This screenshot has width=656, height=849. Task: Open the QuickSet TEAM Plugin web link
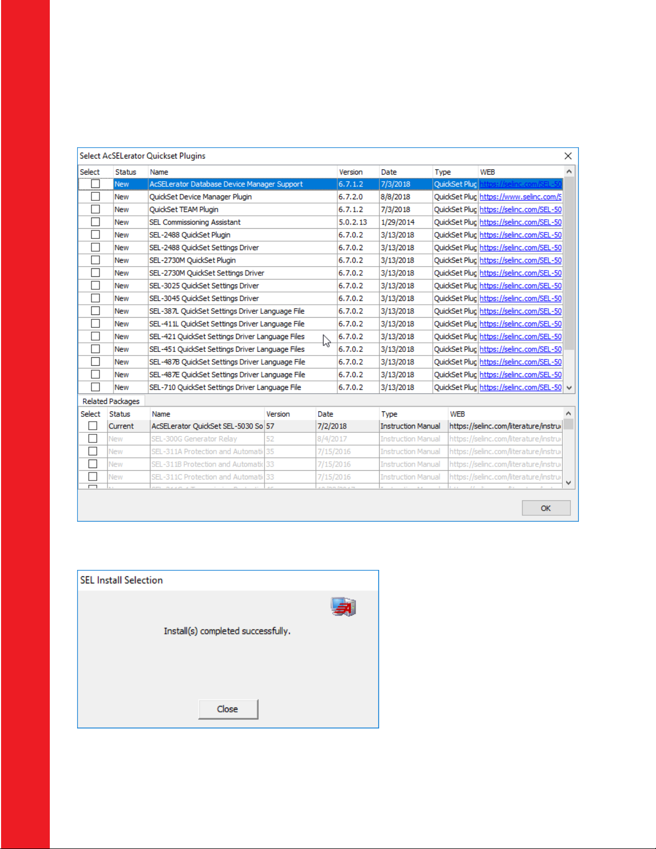point(521,209)
